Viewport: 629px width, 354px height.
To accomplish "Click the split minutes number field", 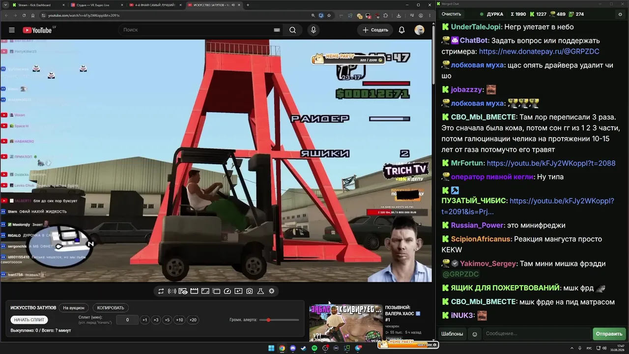I will (127, 320).
